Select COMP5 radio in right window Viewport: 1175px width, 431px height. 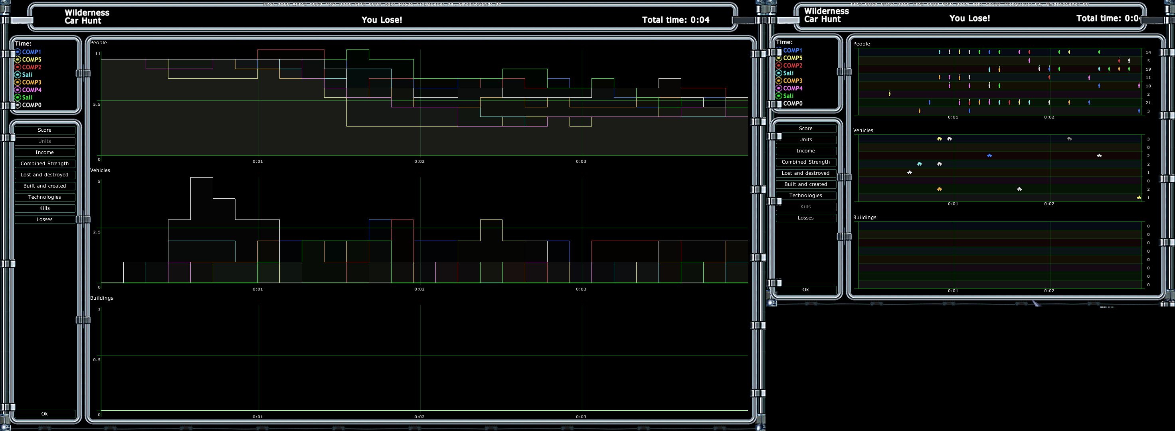pos(779,58)
